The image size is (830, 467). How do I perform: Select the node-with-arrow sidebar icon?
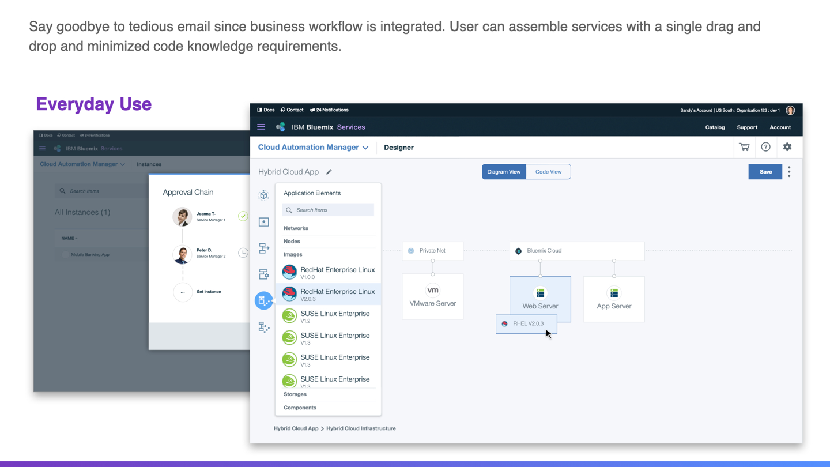point(263,248)
